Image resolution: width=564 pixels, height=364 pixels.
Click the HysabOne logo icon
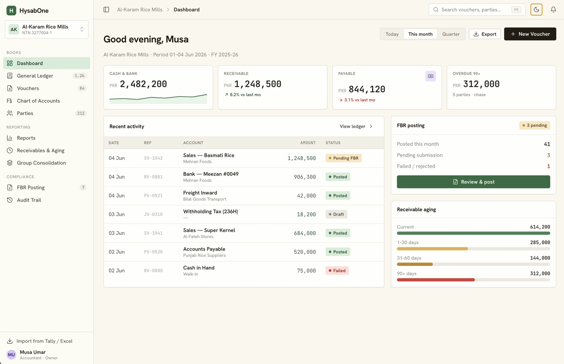11,10
